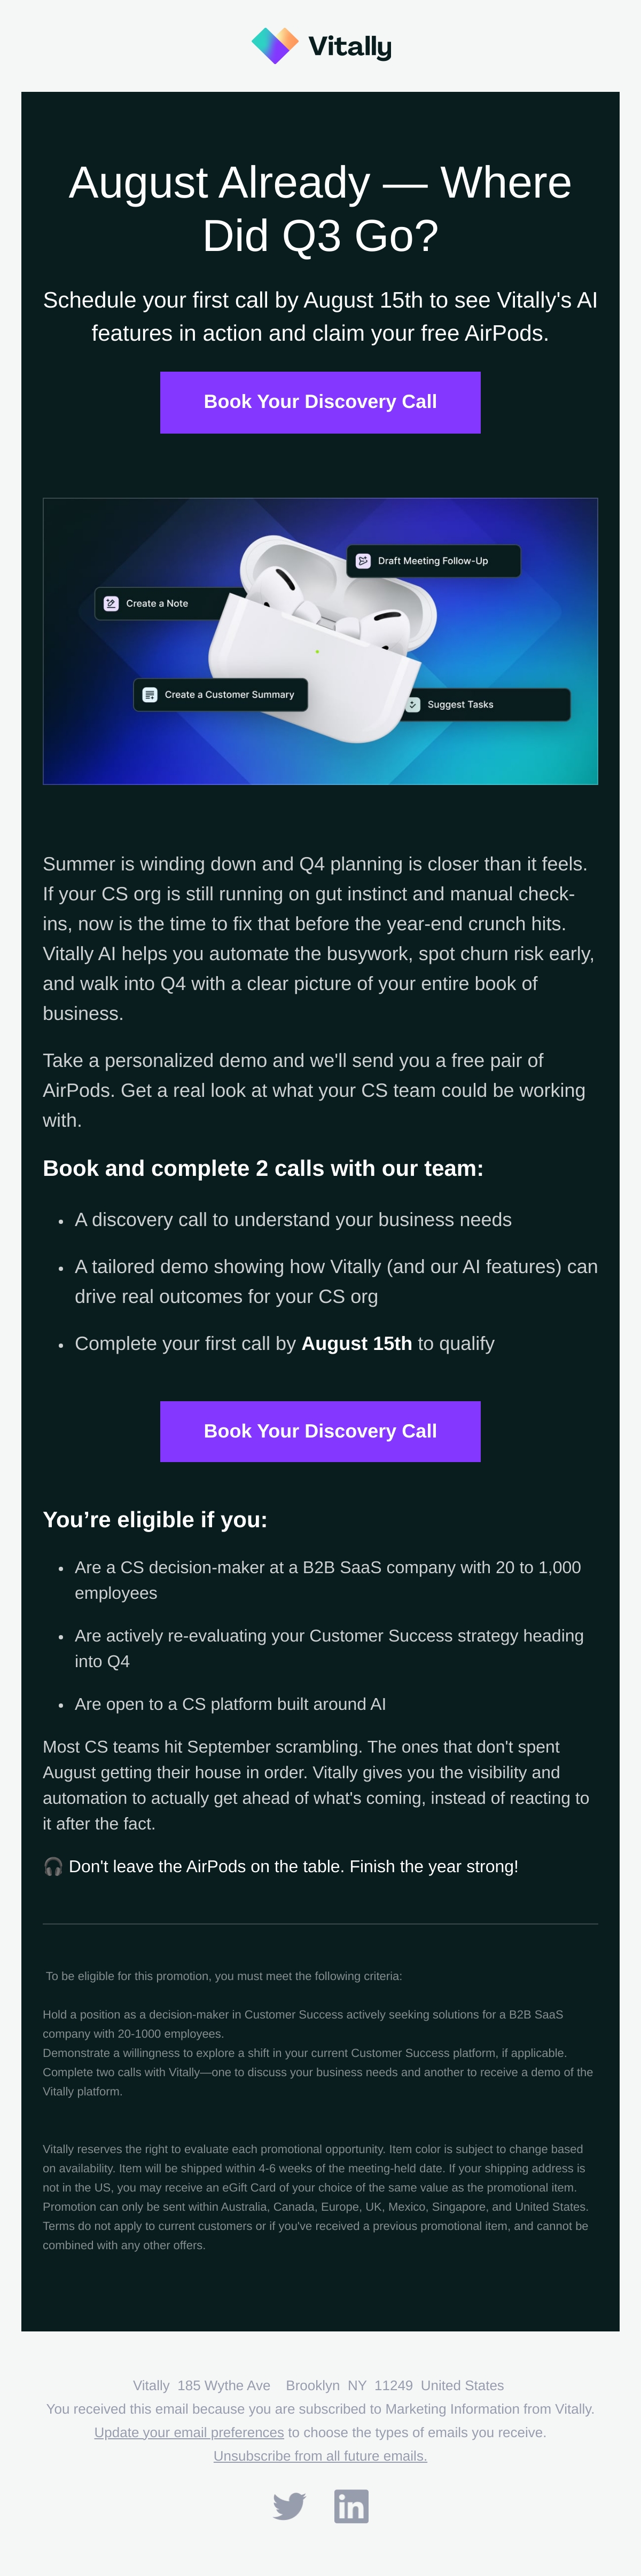
Task: Click the Suggest Tasks check icon
Action: point(413,704)
